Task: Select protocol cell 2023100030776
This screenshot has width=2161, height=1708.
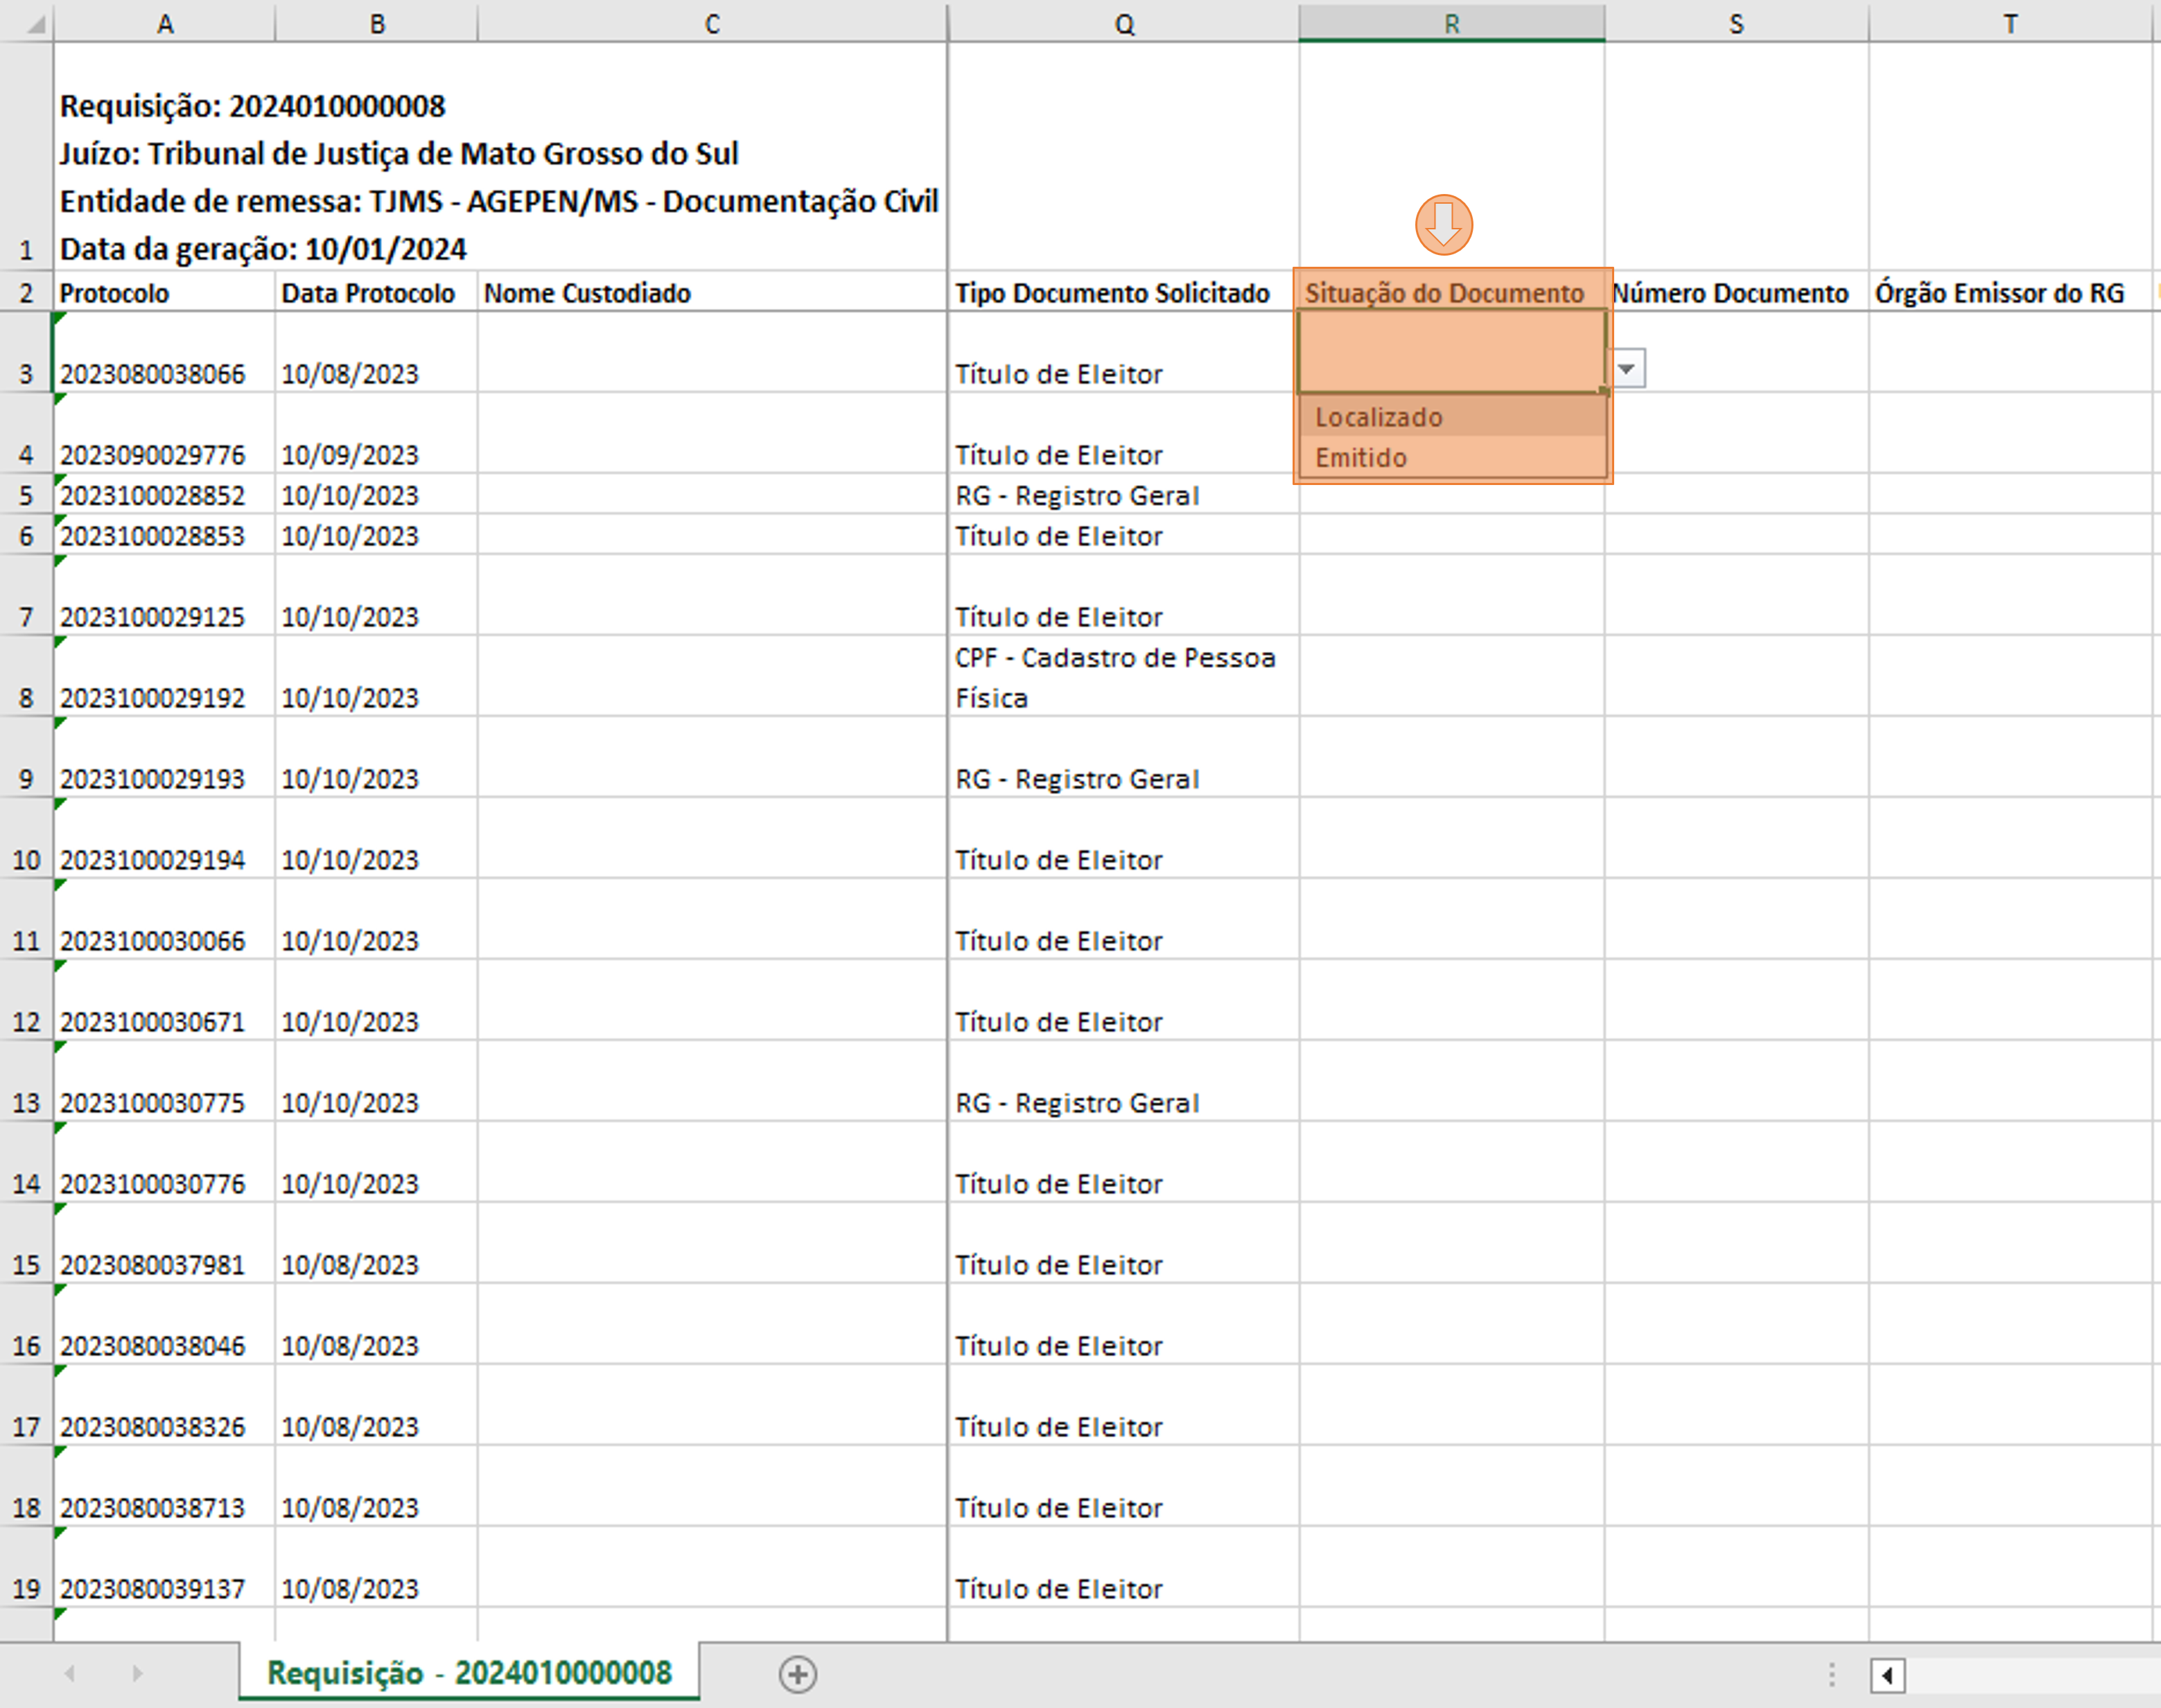Action: [x=165, y=1163]
